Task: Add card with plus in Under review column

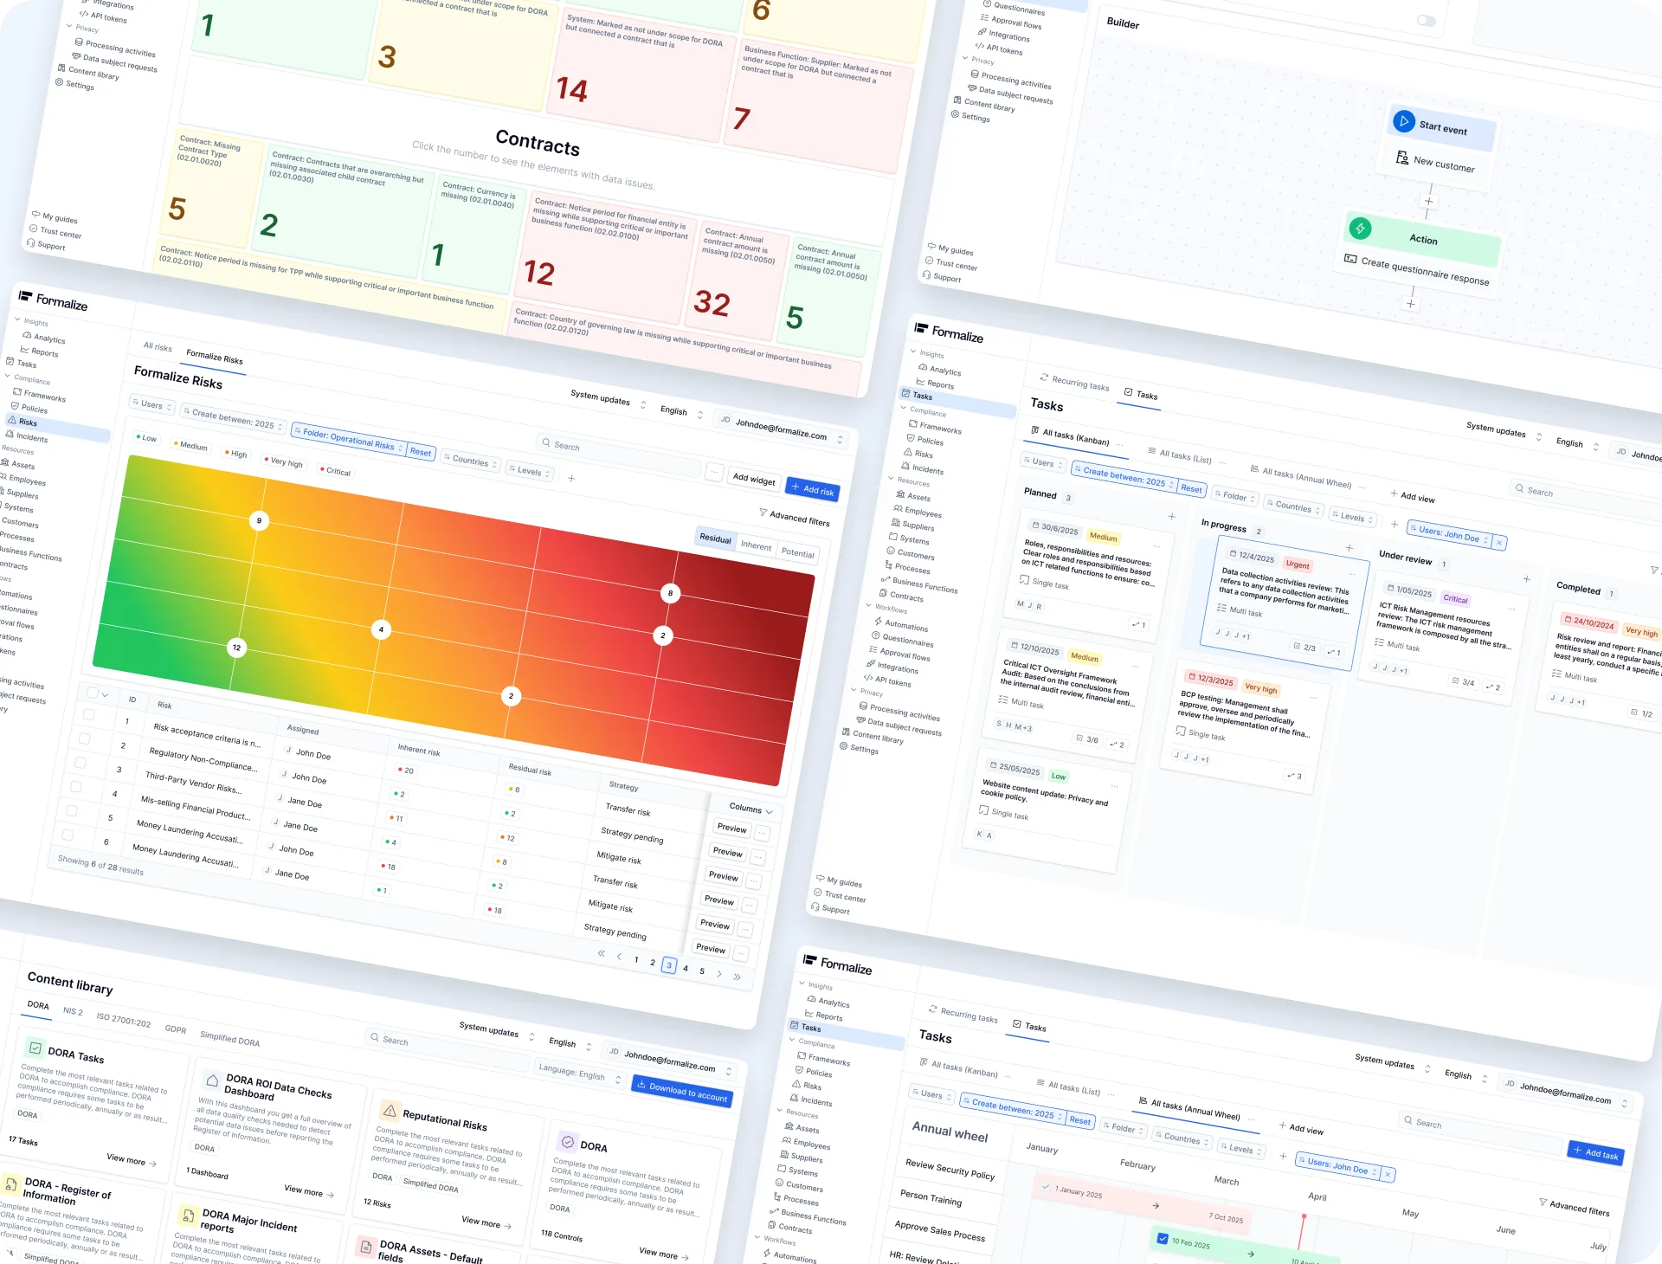Action: 1526,579
